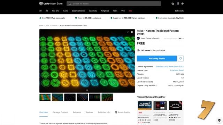Open the user account icon
The height and width of the screenshot is (125, 223).
(x=183, y=4)
